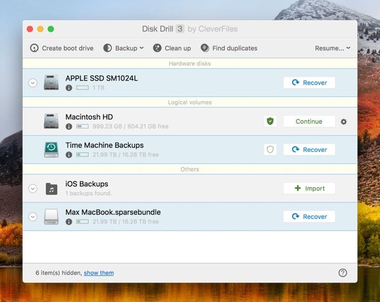Select the Time Machine Backups drive icon

pos(51,149)
